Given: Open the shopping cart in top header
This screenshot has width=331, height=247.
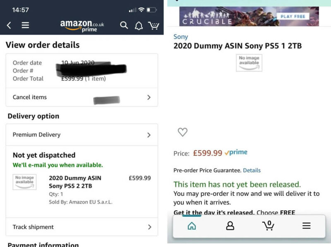Looking at the screenshot, I should [154, 26].
